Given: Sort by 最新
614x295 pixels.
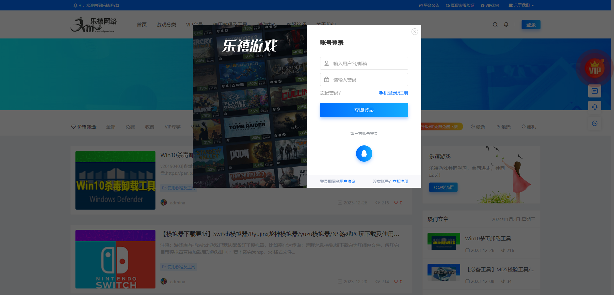Looking at the screenshot, I should [478, 127].
